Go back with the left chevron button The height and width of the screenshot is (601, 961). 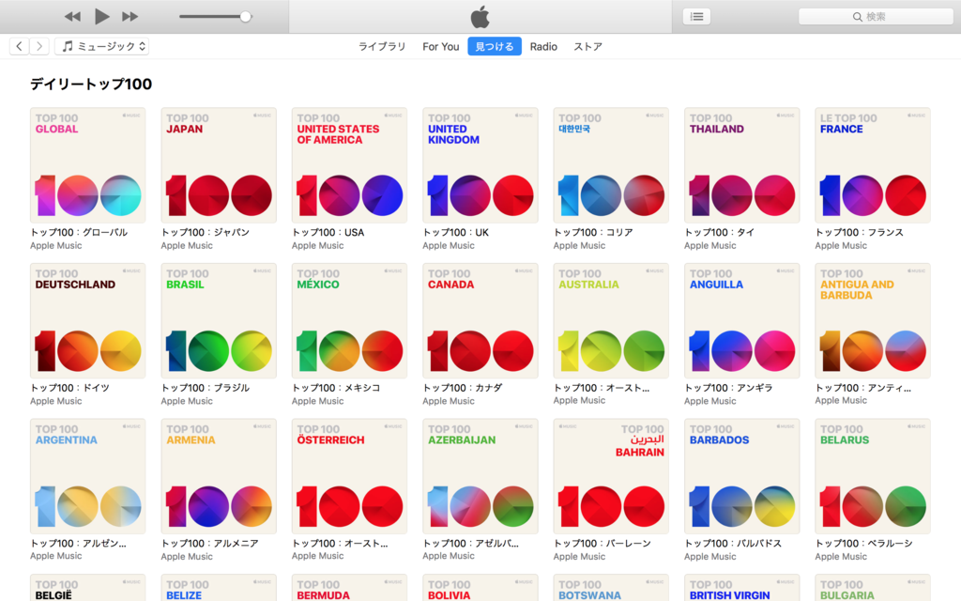pos(20,46)
